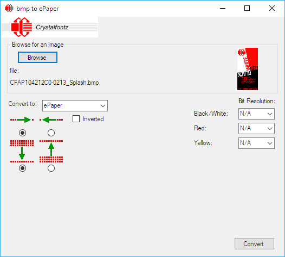
Task: Select left-to-right scan radio button
Action: [22, 133]
